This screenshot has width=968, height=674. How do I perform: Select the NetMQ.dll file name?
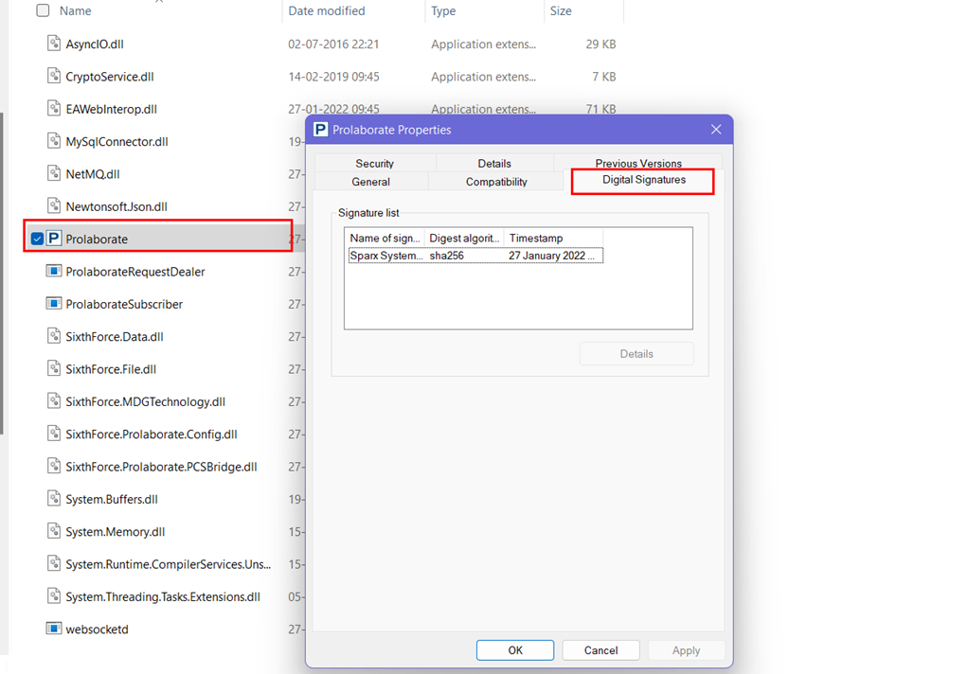point(93,174)
